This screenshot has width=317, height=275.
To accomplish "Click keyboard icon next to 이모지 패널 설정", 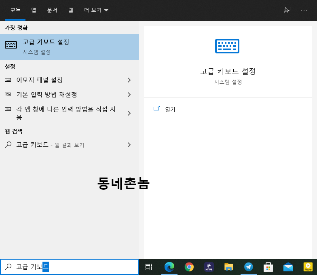I will [8, 80].
